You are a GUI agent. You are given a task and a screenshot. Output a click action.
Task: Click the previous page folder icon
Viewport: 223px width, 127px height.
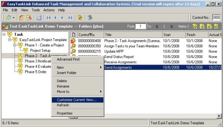(x=202, y=26)
